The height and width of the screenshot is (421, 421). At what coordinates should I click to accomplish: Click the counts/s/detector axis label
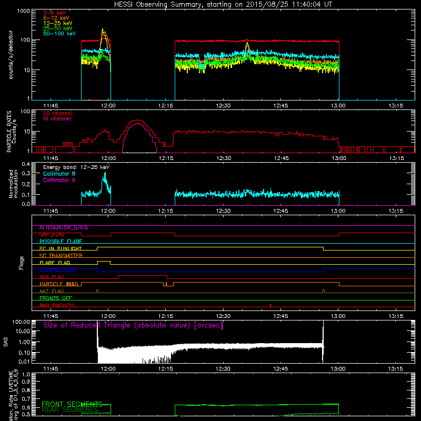(11, 55)
